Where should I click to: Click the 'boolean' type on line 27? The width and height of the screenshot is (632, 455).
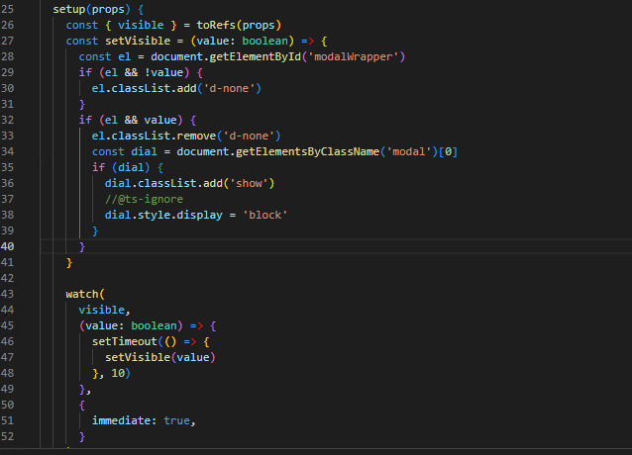pyautogui.click(x=264, y=41)
